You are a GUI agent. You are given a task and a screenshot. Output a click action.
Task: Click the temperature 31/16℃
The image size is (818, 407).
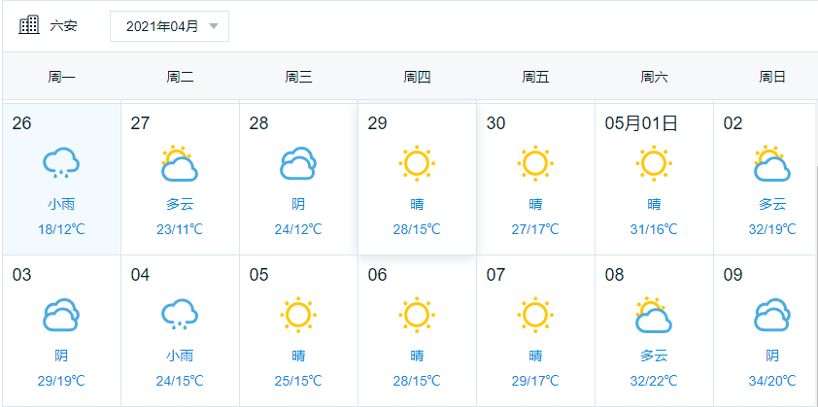click(654, 229)
